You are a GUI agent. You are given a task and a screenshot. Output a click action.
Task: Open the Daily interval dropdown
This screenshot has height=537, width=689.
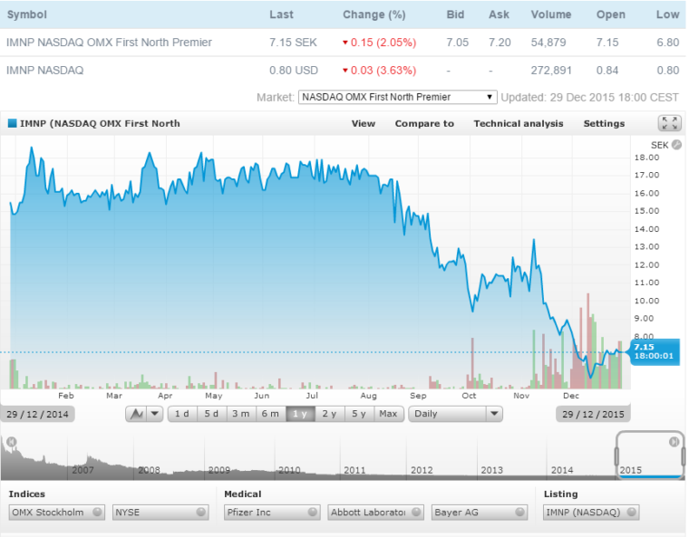tap(455, 414)
